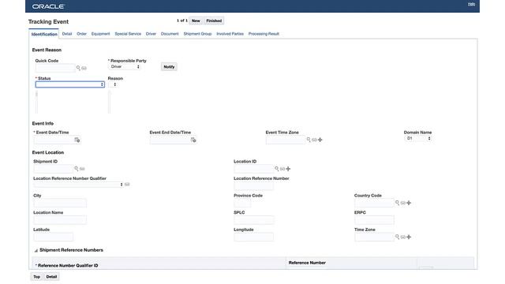Click the keyboard icon beside Event Time Zone
505x284 pixels.
coord(314,140)
